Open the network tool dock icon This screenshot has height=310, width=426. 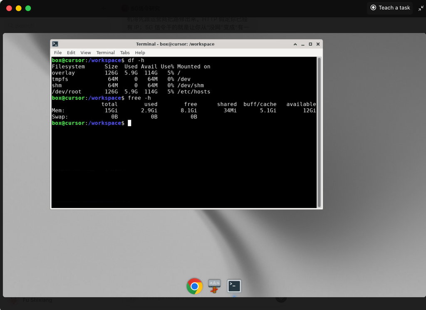[214, 286]
